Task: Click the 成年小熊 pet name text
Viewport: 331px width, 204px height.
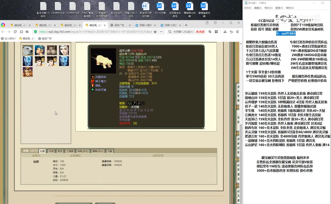Action: [125, 51]
